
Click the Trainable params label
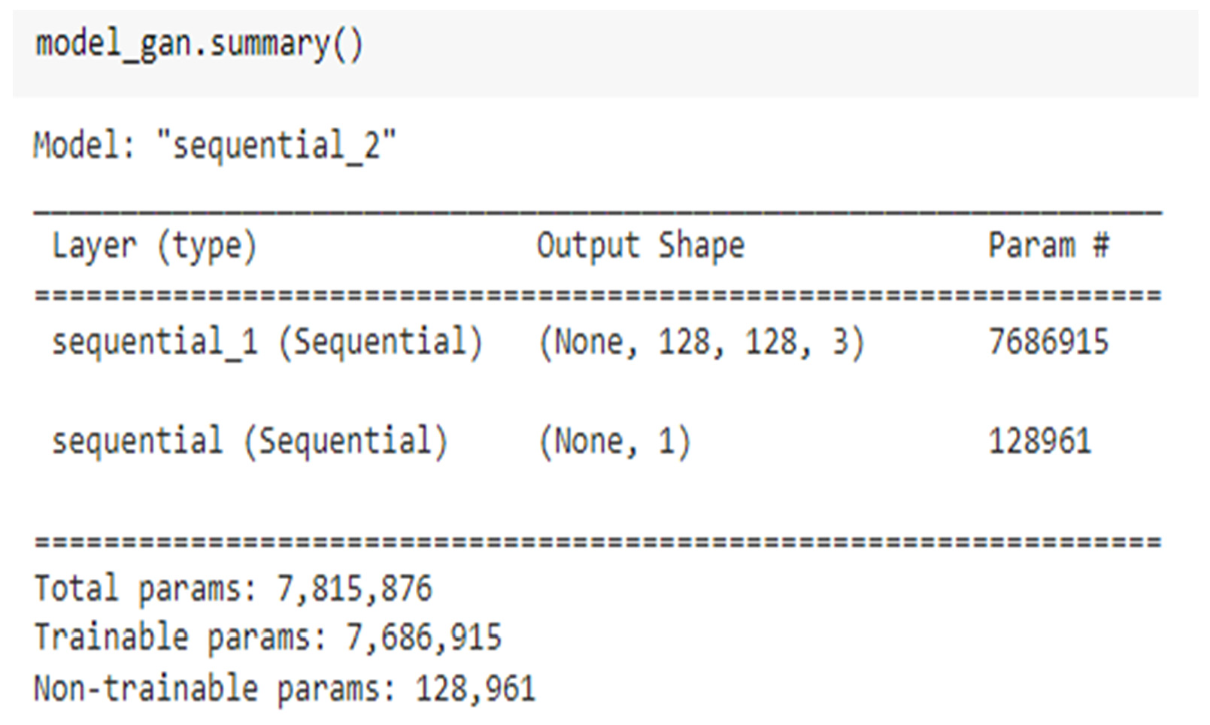pyautogui.click(x=180, y=638)
